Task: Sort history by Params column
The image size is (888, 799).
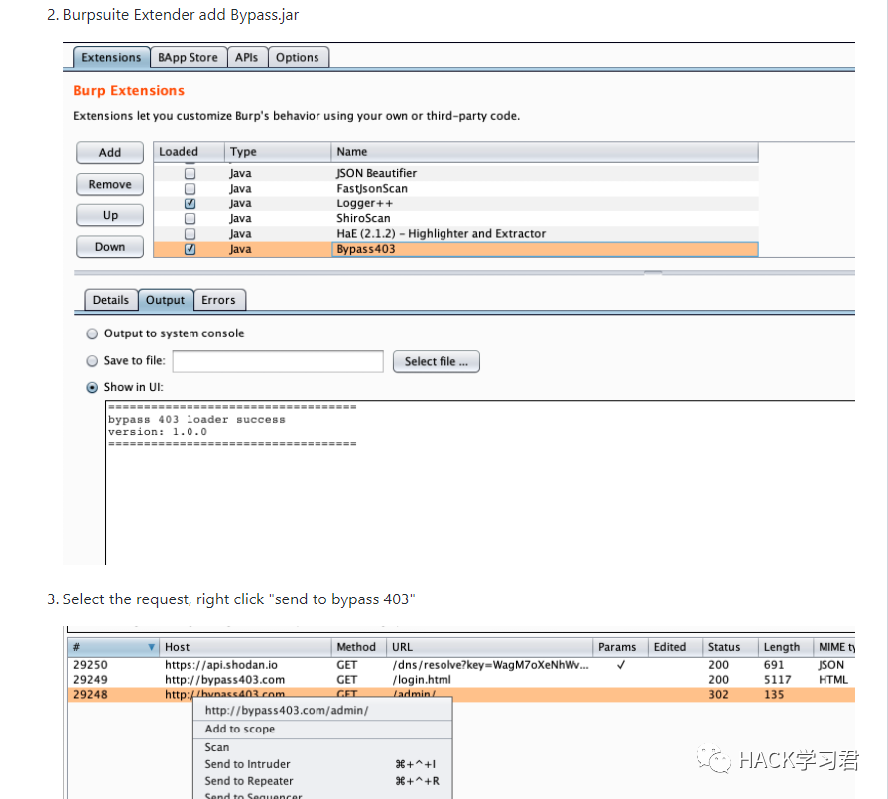Action: point(620,647)
